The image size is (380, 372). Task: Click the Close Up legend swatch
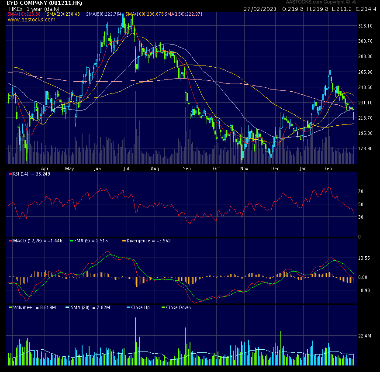coord(128,307)
